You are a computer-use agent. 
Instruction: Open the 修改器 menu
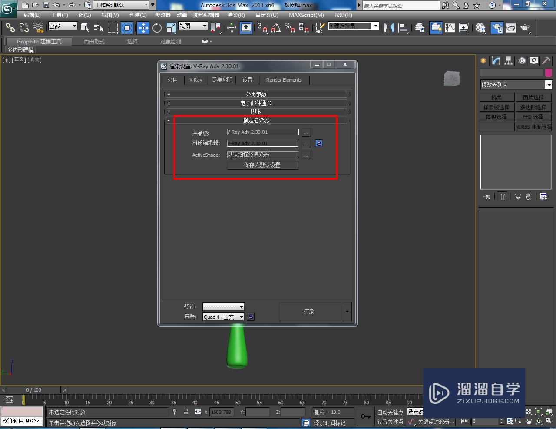(x=163, y=15)
